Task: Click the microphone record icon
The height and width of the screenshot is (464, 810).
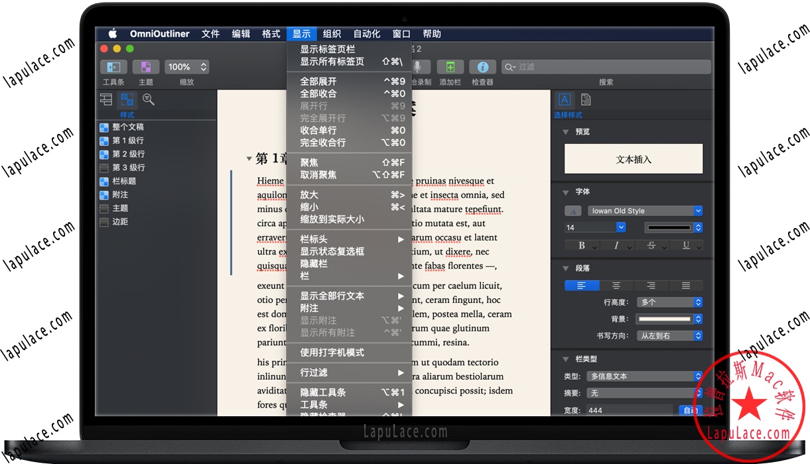Action: coord(419,67)
